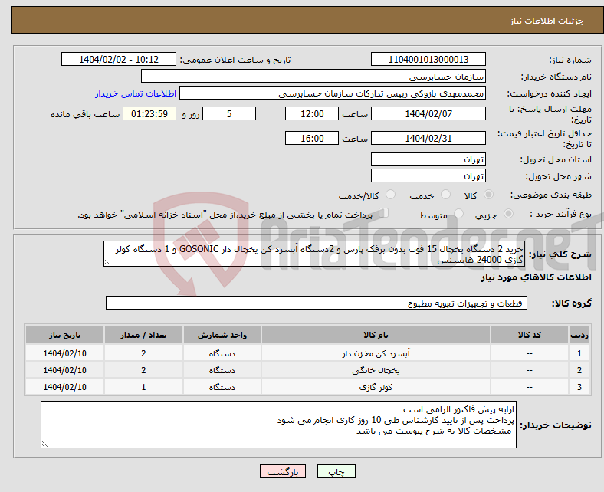
Task: Click the ایجاد کننده درخواست field
Action: point(333,93)
